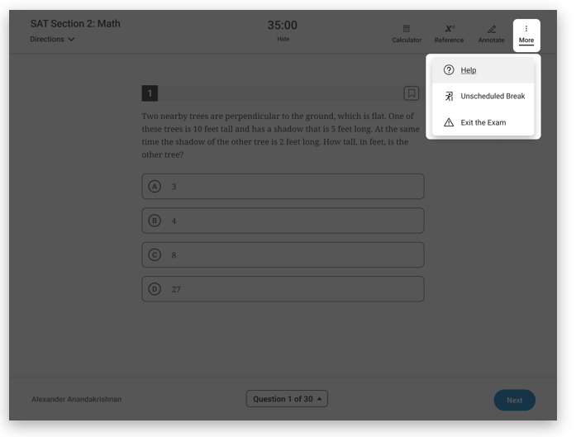Click the Unscheduled Break running figure icon

(449, 96)
